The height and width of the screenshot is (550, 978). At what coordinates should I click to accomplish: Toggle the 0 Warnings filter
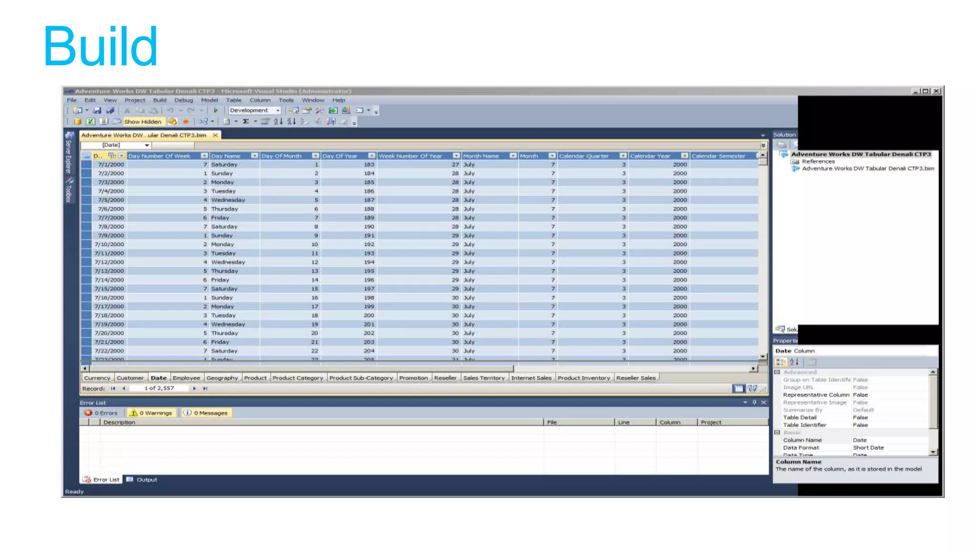pos(151,413)
